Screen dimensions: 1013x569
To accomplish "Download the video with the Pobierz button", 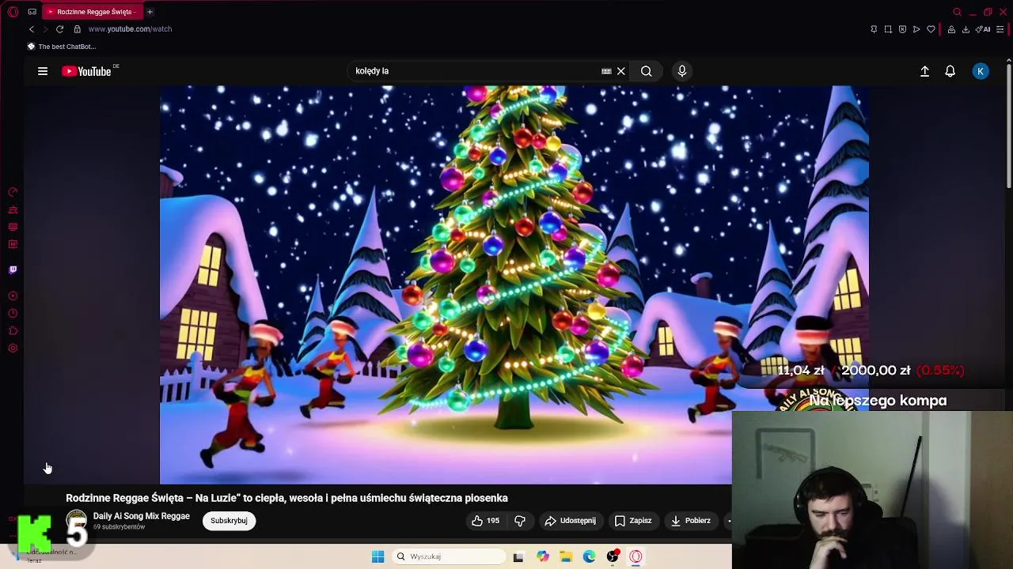I will point(691,521).
